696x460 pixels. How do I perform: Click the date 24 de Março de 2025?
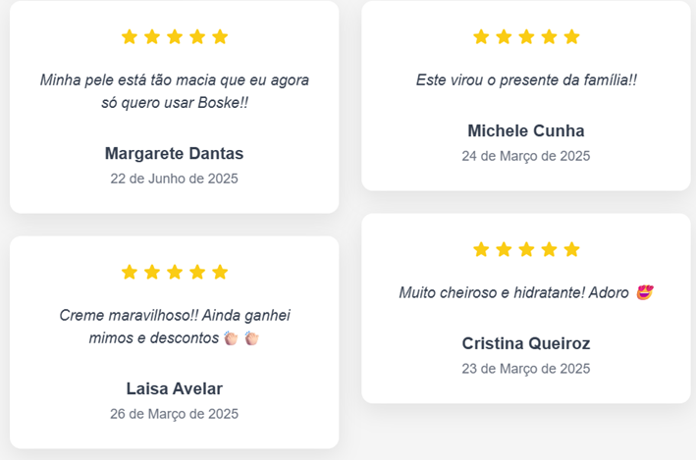[x=526, y=156]
